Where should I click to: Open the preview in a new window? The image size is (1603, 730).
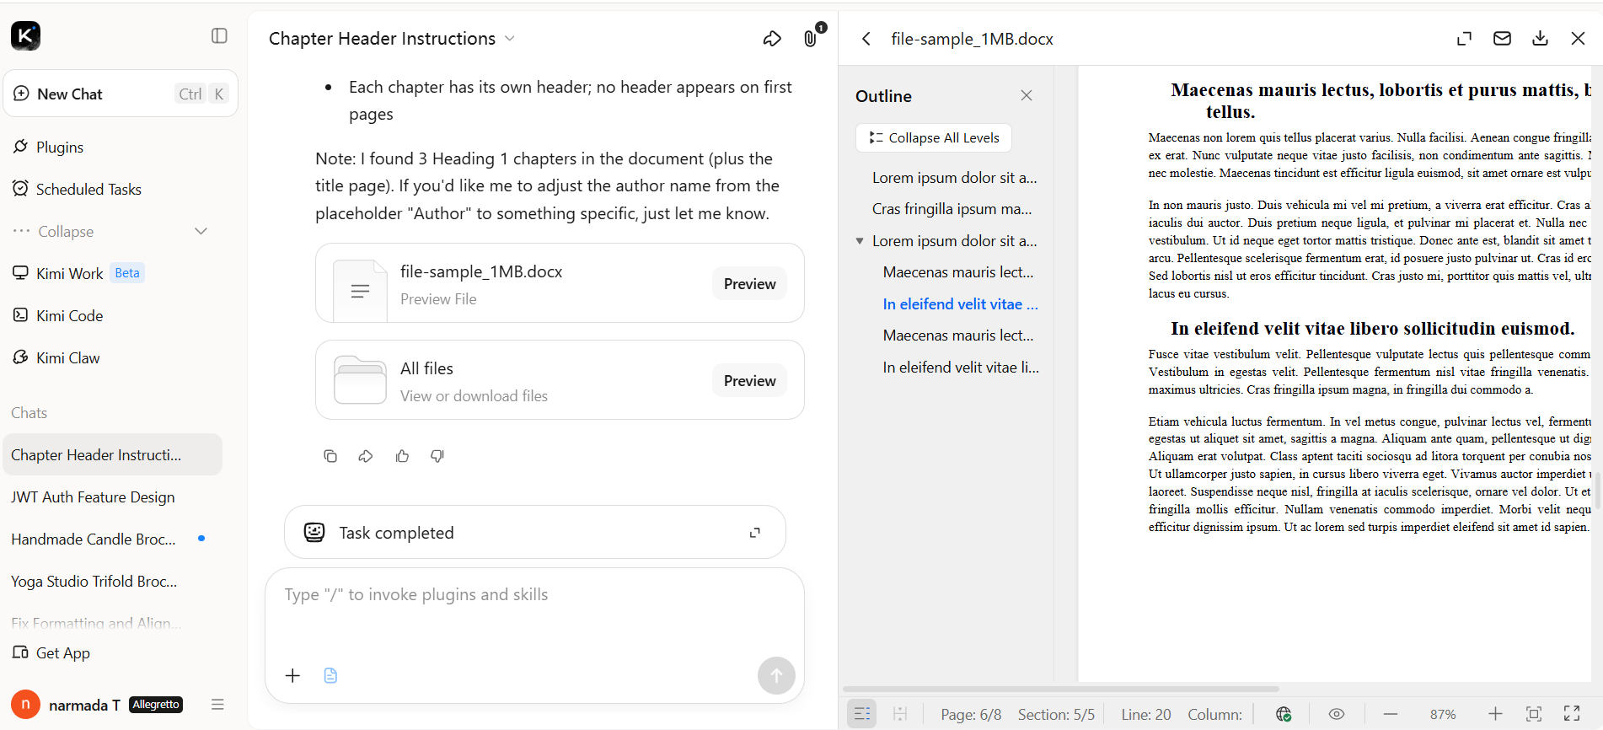pos(1464,39)
